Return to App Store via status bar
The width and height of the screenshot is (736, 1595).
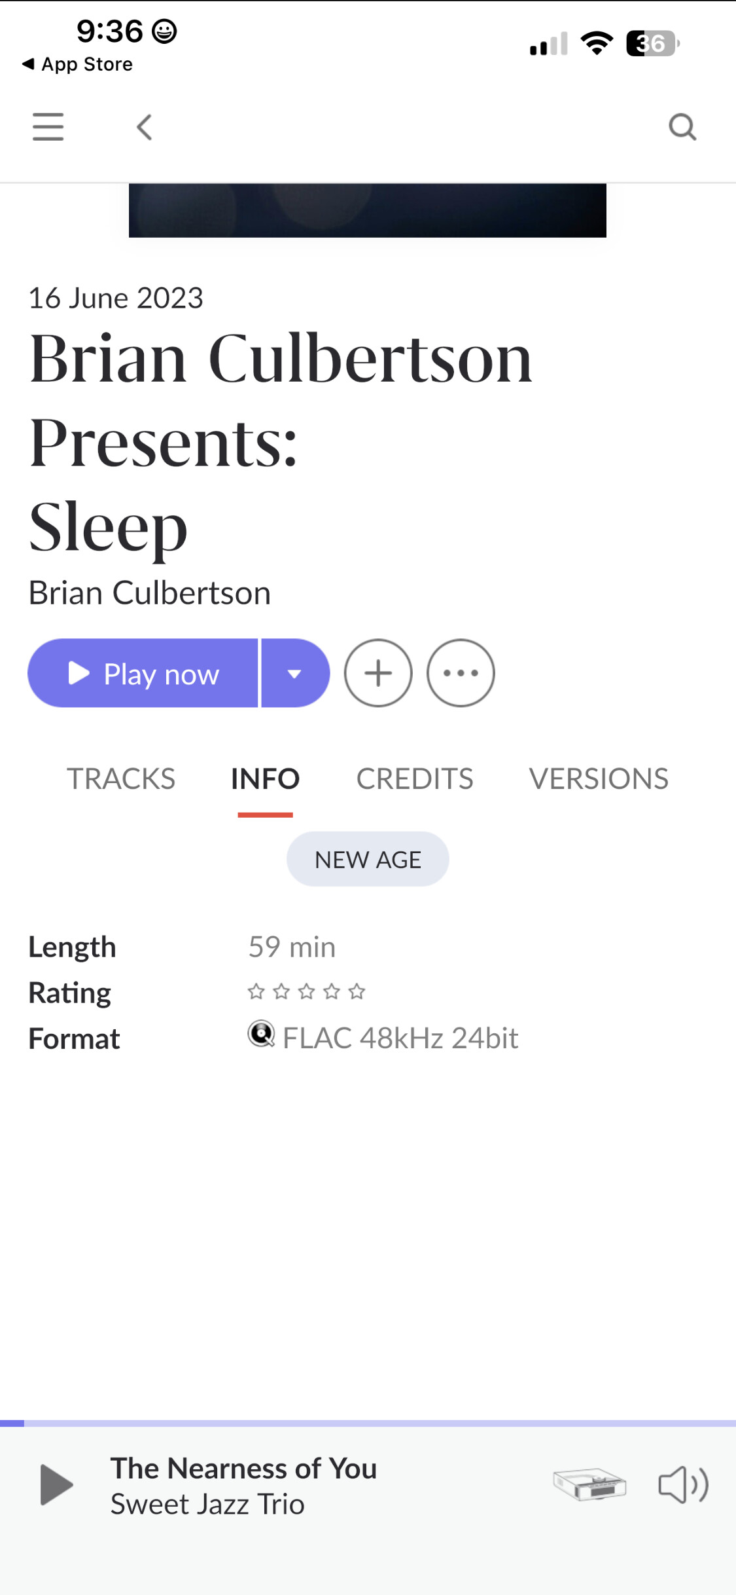78,64
